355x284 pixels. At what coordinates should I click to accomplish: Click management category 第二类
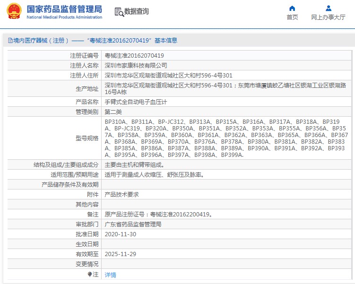(x=113, y=112)
